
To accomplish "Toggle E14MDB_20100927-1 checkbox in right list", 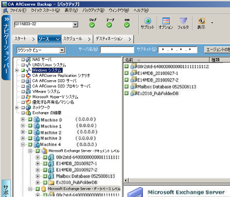I will click(x=126, y=73).
